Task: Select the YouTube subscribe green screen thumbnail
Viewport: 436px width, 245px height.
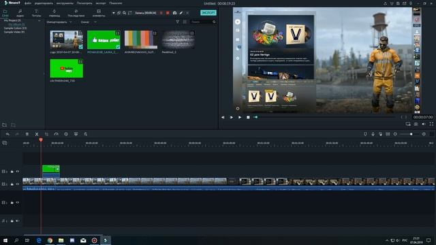Action: [67, 68]
